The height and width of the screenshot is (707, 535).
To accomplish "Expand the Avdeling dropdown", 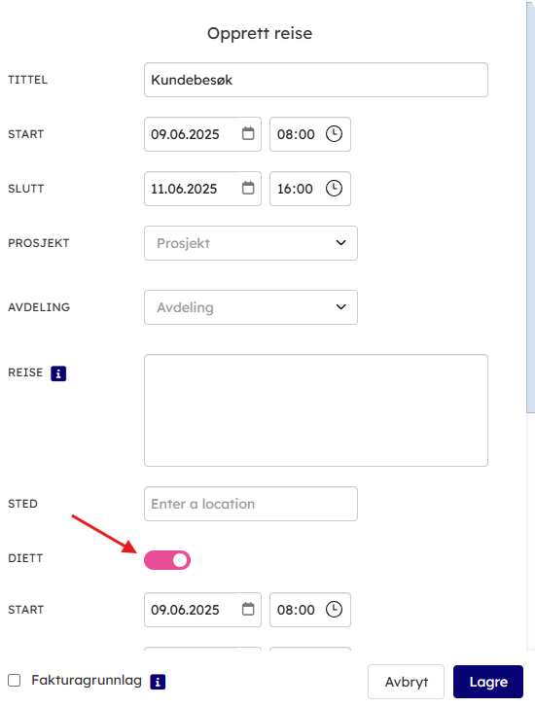I will pyautogui.click(x=251, y=307).
